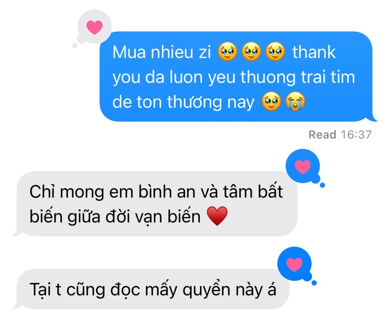The height and width of the screenshot is (323, 389).
Task: Click the pleading face emoji after 'thương nay'
Action: pyautogui.click(x=271, y=101)
